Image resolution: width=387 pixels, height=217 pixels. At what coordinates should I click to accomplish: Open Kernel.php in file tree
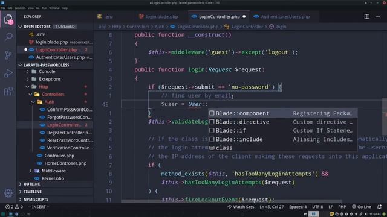point(53,178)
